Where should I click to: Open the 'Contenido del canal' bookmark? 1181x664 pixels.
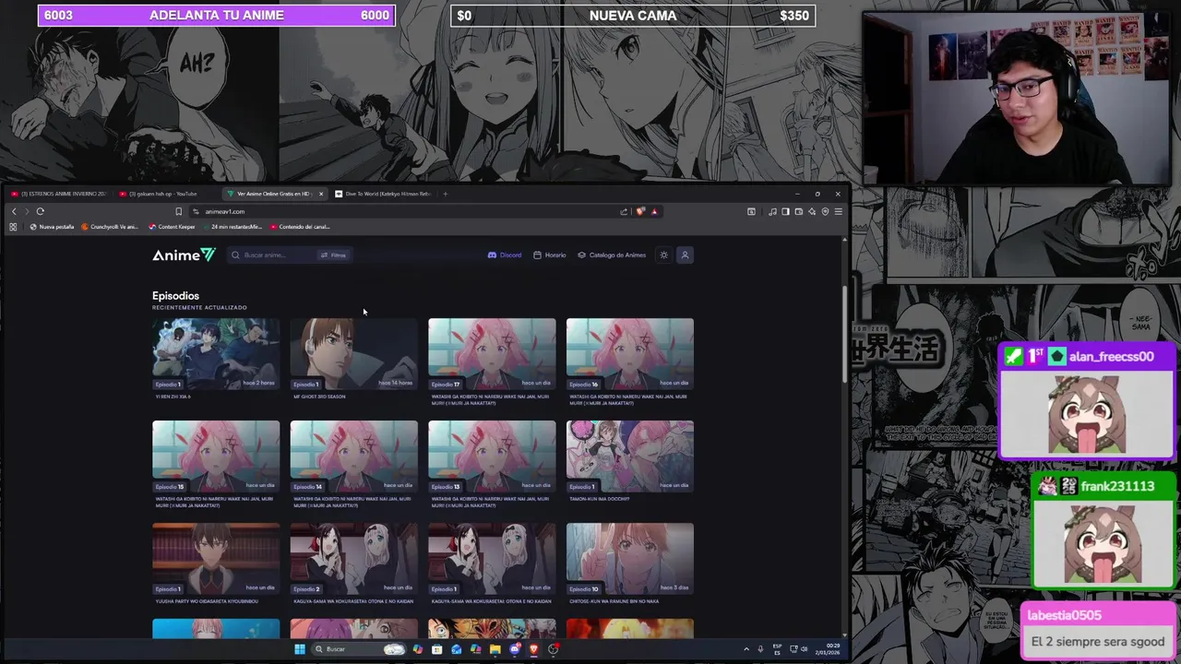coord(300,226)
